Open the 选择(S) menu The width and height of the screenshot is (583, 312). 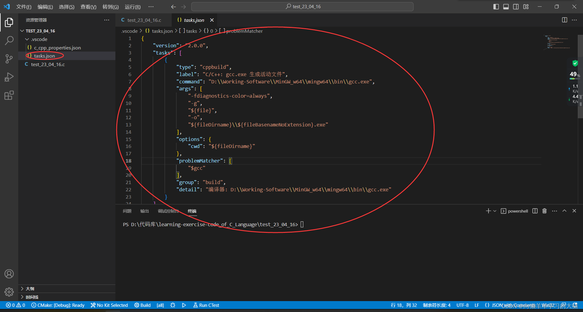point(66,7)
